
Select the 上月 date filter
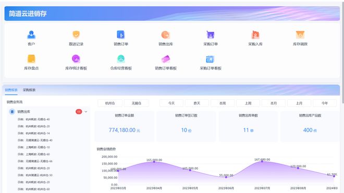tap(299, 103)
